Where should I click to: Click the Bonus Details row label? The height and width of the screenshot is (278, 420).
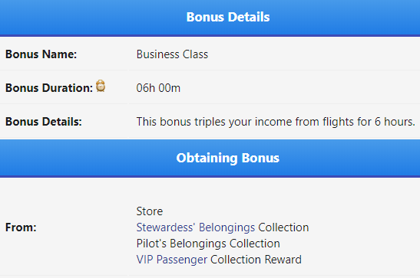tap(44, 122)
